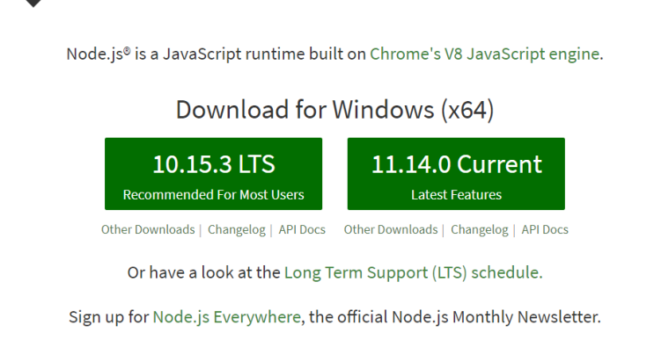Screen dimensions: 654x347
Task: View Changelog for the Current release
Action: click(479, 229)
